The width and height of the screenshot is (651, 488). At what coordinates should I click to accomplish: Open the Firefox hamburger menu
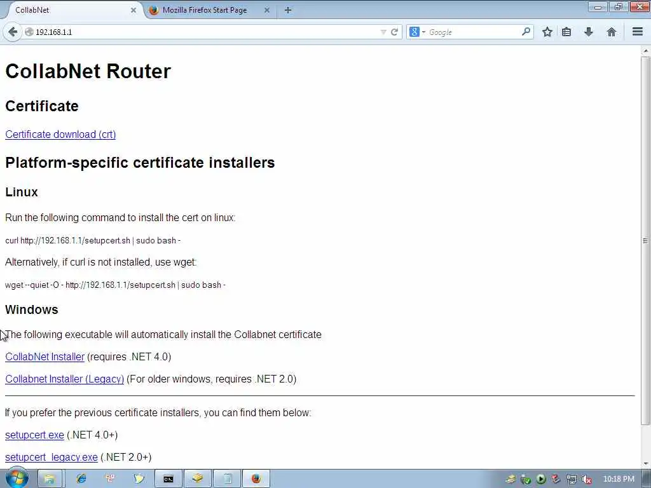638,32
